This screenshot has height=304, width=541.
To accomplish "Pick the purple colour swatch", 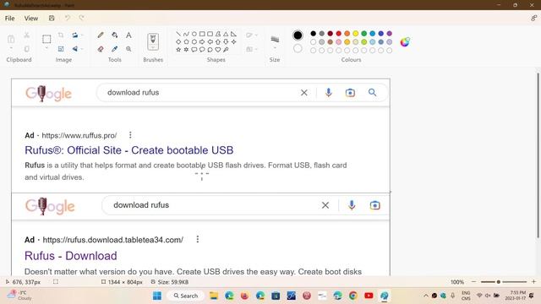I will pos(390,34).
